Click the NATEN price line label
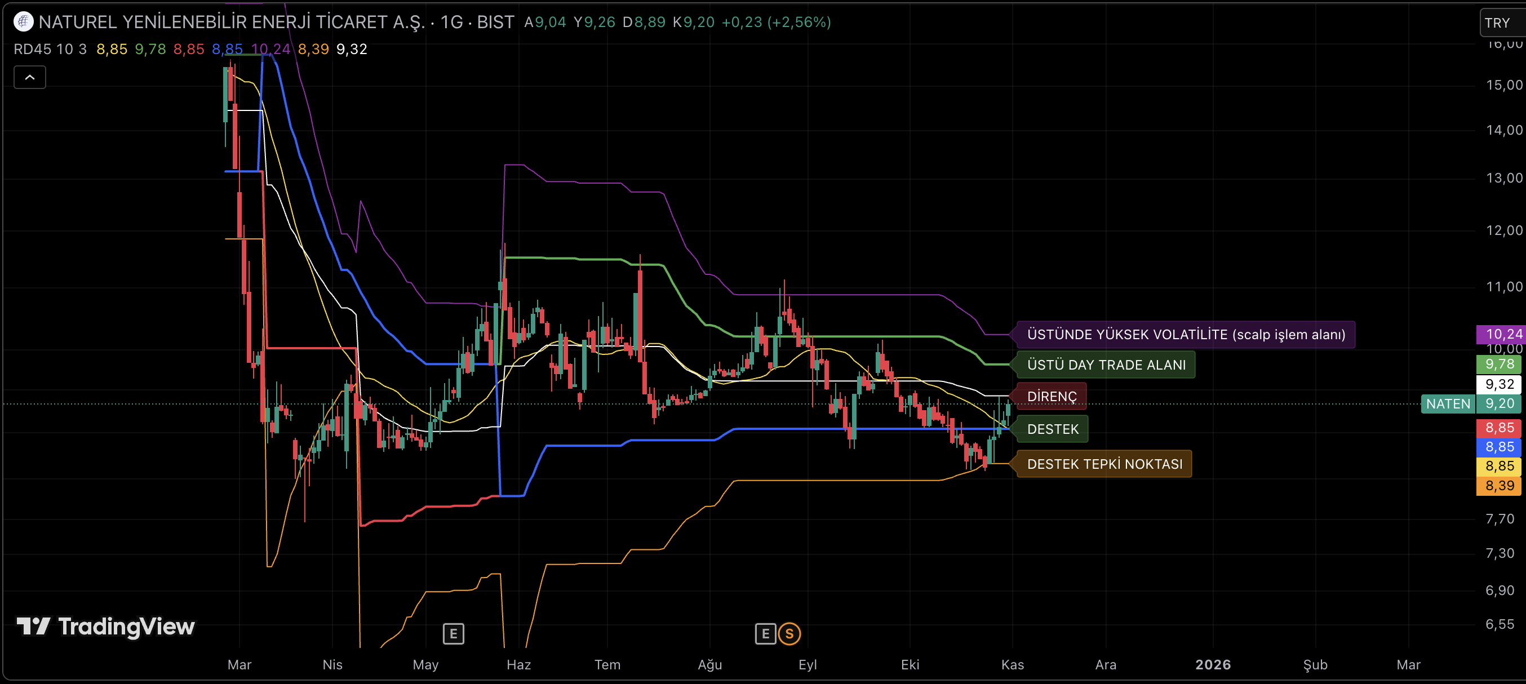This screenshot has width=1526, height=684. (x=1448, y=404)
